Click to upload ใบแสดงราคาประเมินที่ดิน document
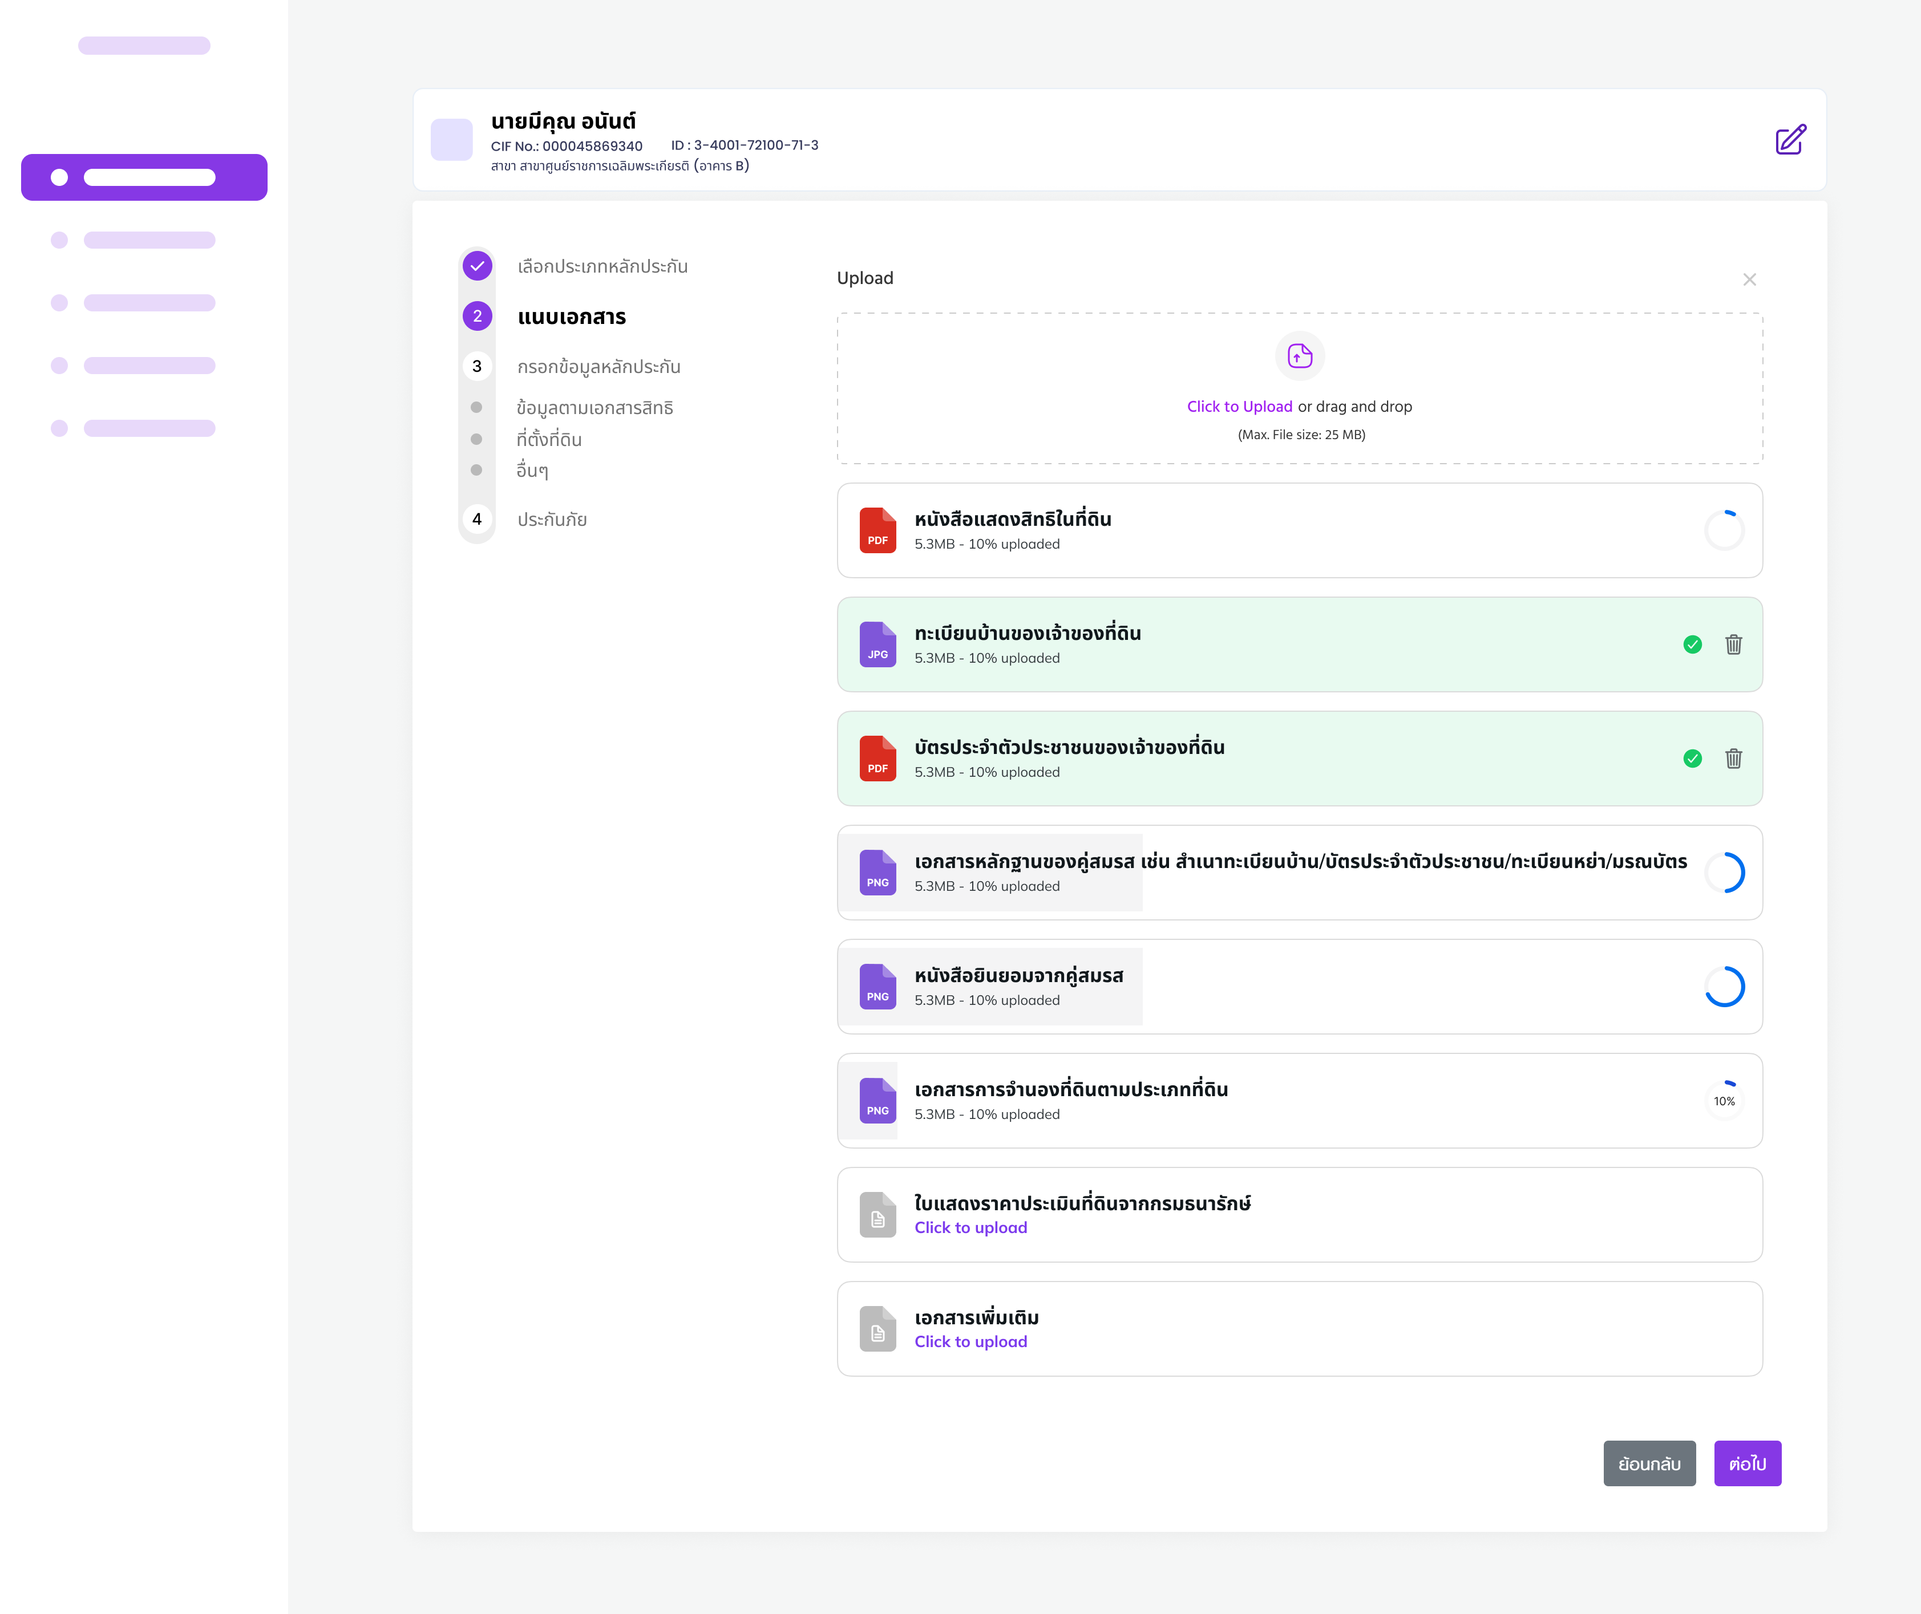 coord(970,1228)
